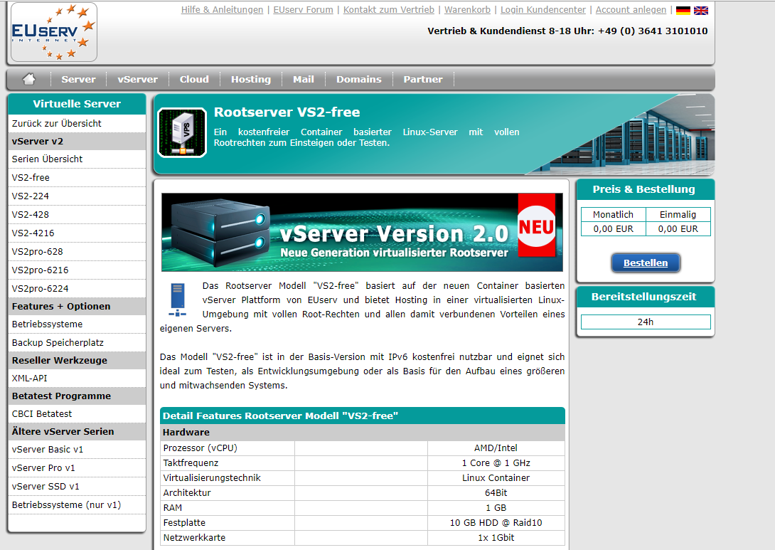Go to the home icon in navigation bar
Image resolution: width=775 pixels, height=550 pixels.
point(28,79)
